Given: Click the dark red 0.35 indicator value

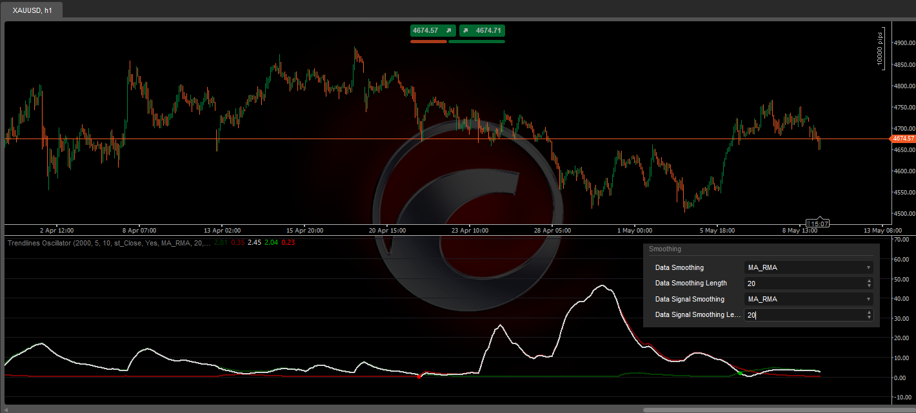Looking at the screenshot, I should coord(237,242).
